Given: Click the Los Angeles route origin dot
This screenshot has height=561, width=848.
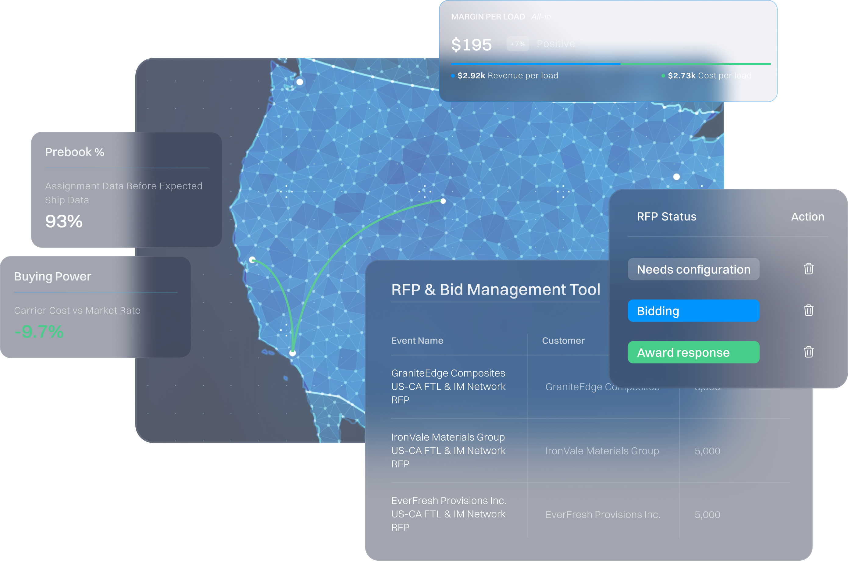Looking at the screenshot, I should click(x=293, y=353).
